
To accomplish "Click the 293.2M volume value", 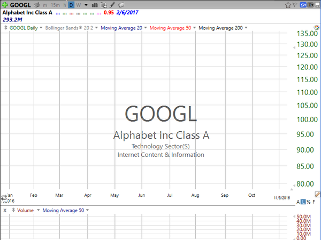I will [12, 20].
